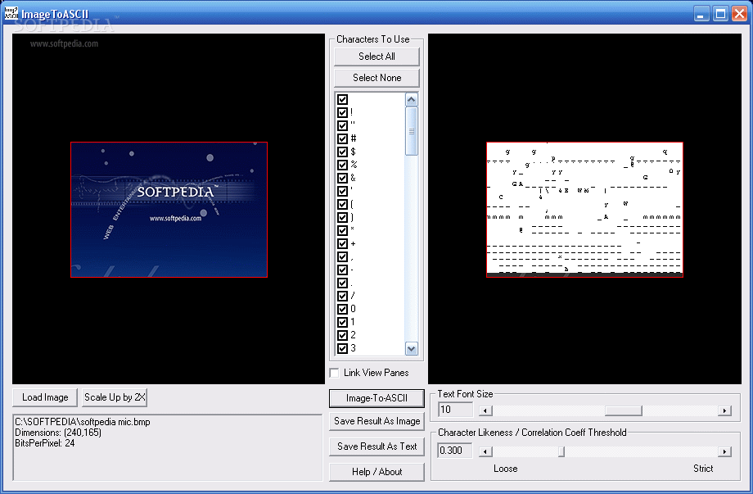Toggle the 2 character checkbox

342,335
